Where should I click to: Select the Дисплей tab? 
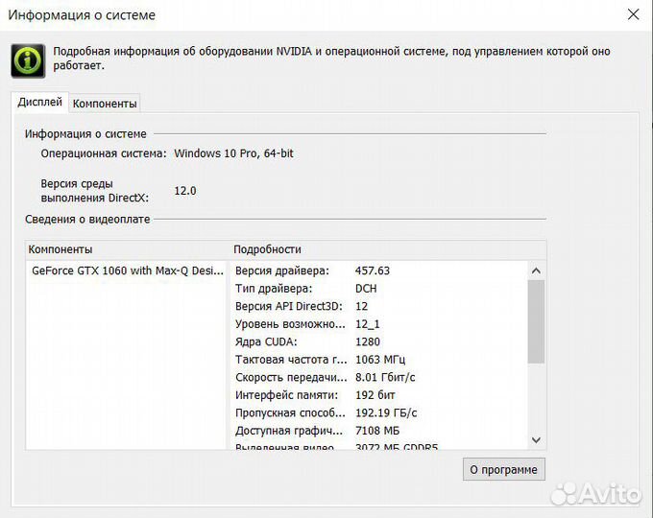click(x=39, y=103)
